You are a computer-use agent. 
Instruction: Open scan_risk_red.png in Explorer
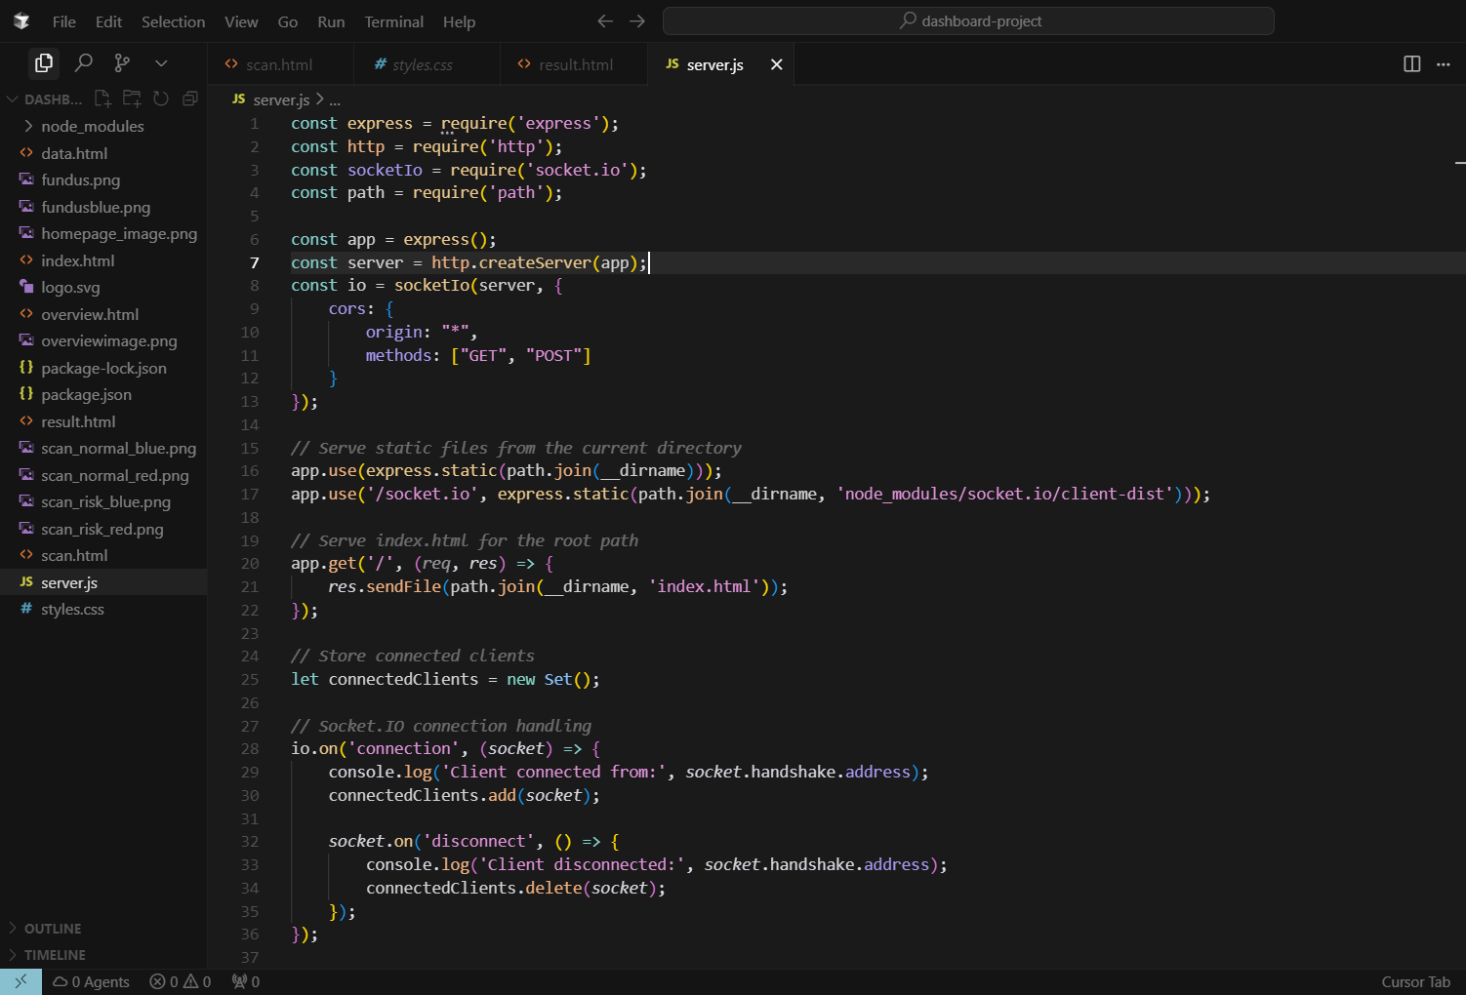click(102, 529)
